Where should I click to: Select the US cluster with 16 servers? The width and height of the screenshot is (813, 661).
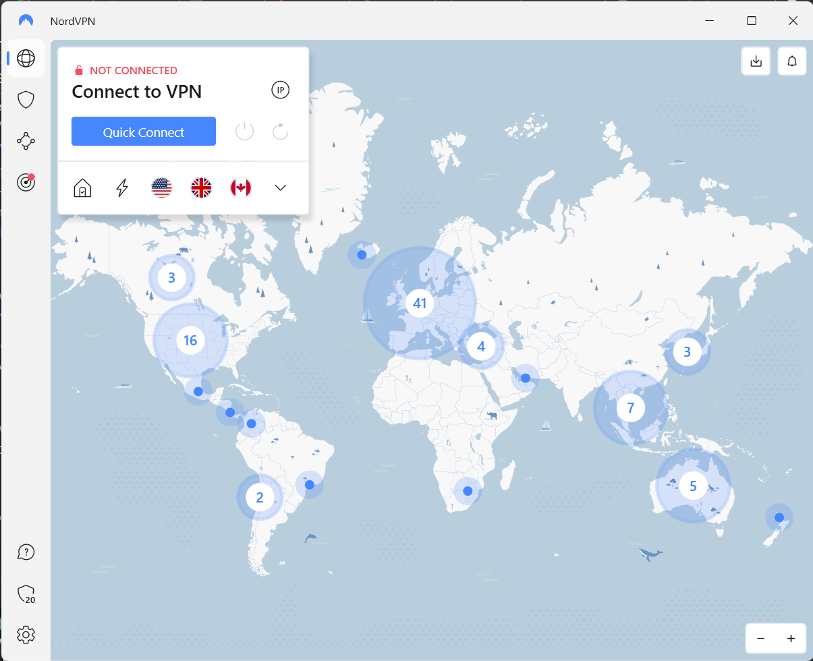click(x=190, y=341)
